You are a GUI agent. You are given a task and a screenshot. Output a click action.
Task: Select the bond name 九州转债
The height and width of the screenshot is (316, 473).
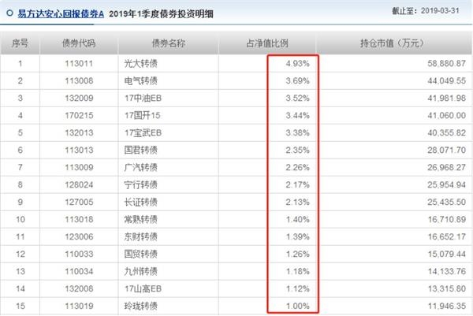[141, 272]
